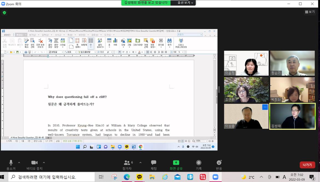The height and width of the screenshot is (182, 320).
Task: Open the 옵션 보기 dropdown at the top
Action: [x=185, y=3]
